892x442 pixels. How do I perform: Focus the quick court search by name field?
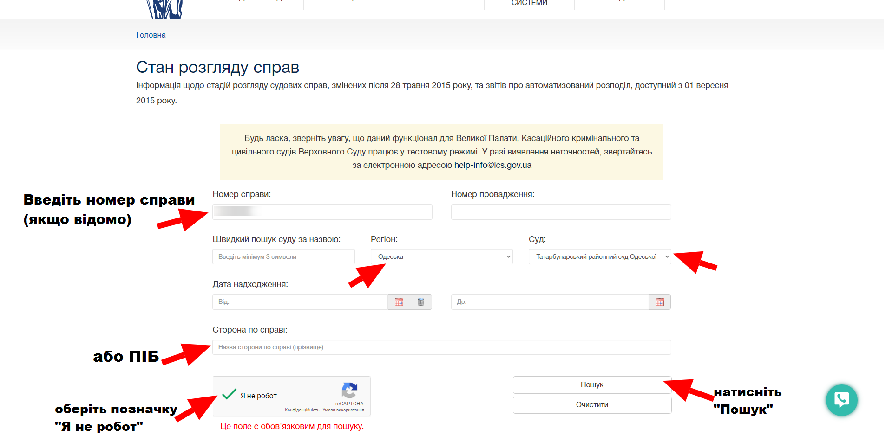[x=283, y=256]
